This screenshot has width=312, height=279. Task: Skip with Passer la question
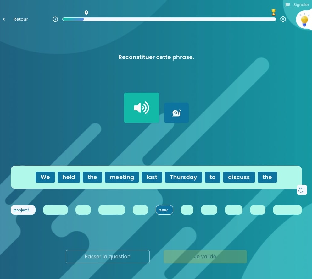click(108, 257)
